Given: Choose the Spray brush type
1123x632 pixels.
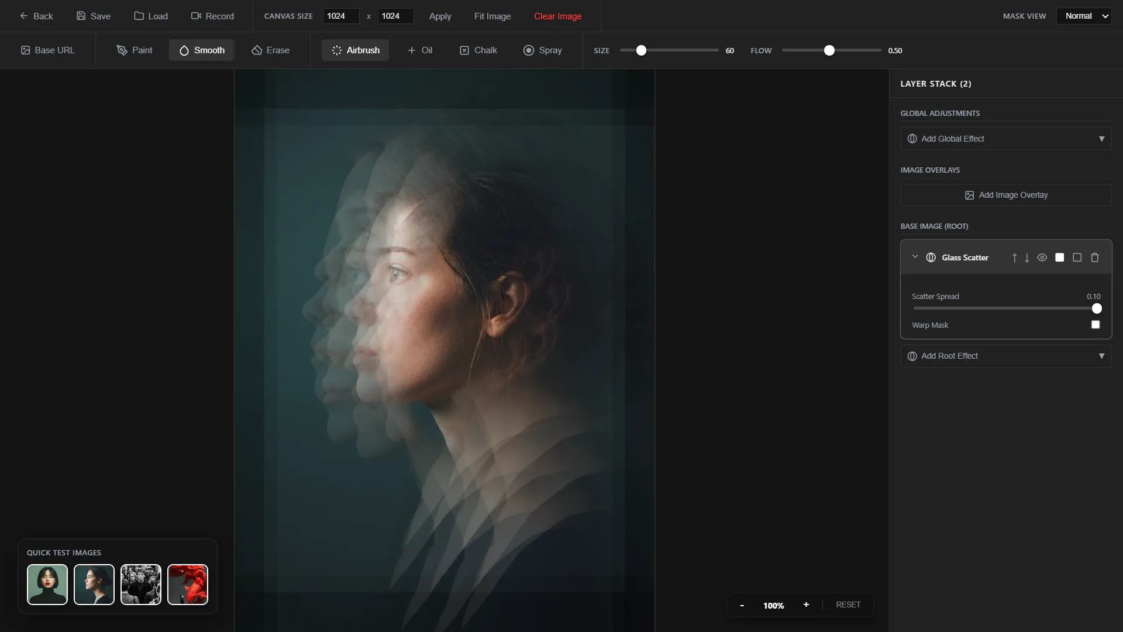Looking at the screenshot, I should tap(543, 50).
